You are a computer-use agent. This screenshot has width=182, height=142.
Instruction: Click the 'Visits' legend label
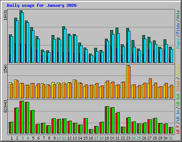pyautogui.click(x=178, y=70)
